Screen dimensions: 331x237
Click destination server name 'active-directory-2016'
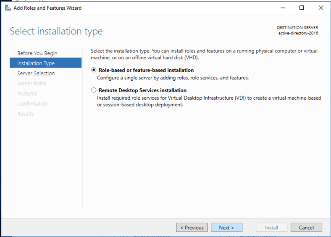tap(298, 33)
